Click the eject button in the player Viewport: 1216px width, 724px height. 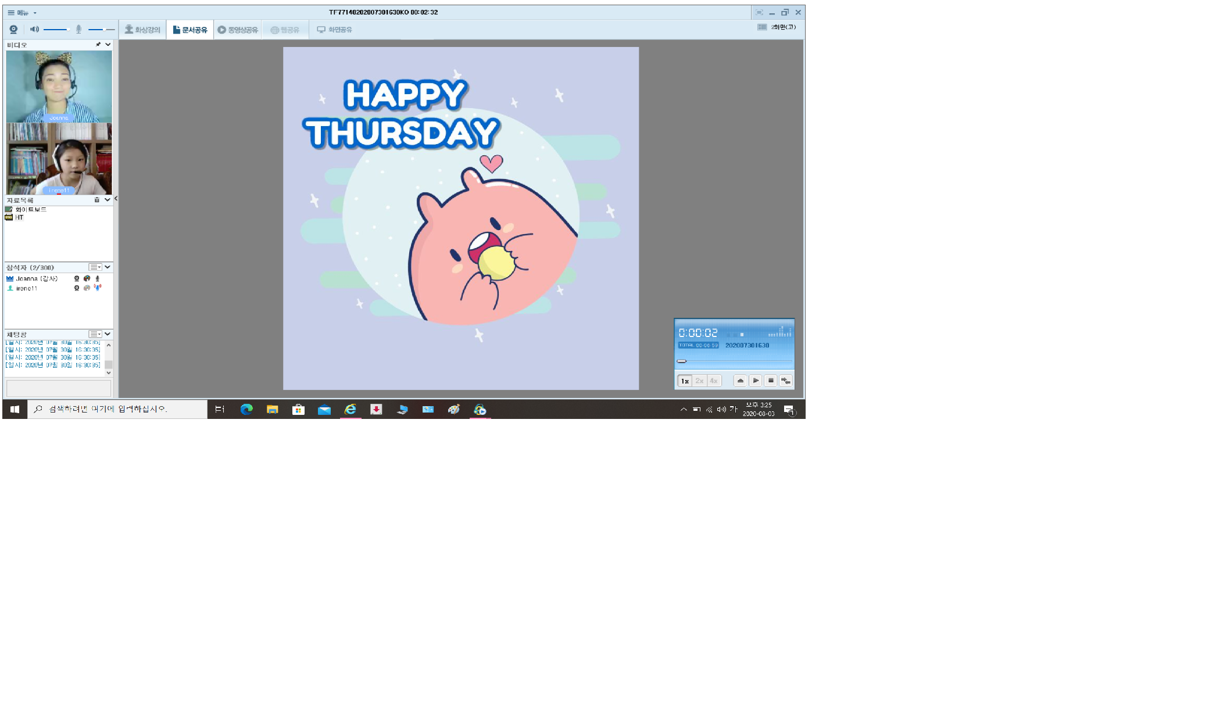740,381
